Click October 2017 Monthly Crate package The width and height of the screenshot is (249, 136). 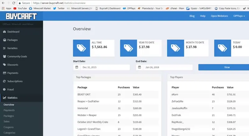coord(93,122)
